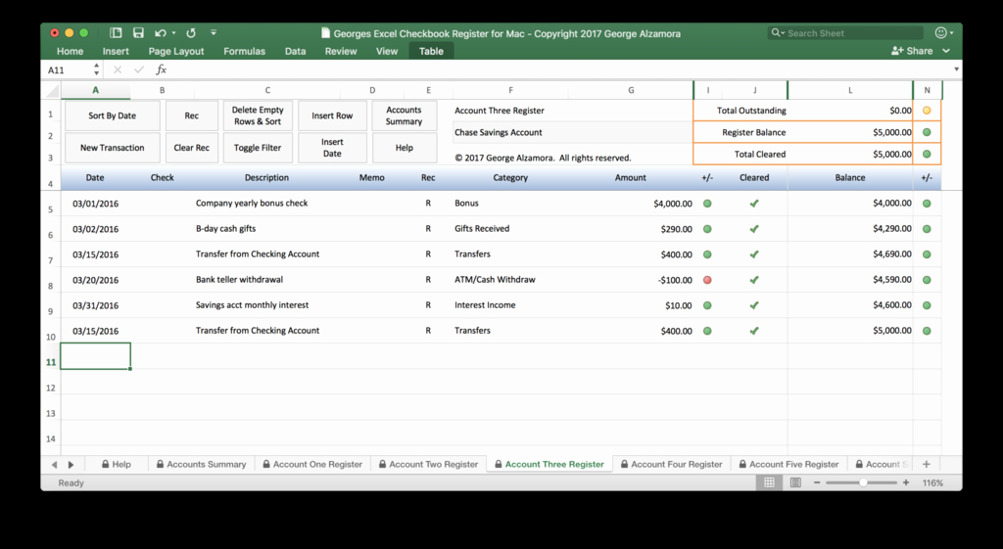Click the Help macro button
1003x549 pixels.
pyautogui.click(x=404, y=148)
